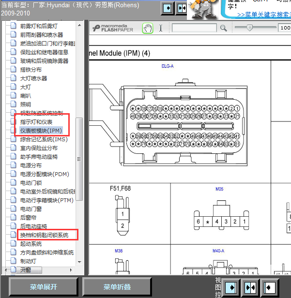Open 燃油加油口门和行李箱 tree item

coord(48,44)
